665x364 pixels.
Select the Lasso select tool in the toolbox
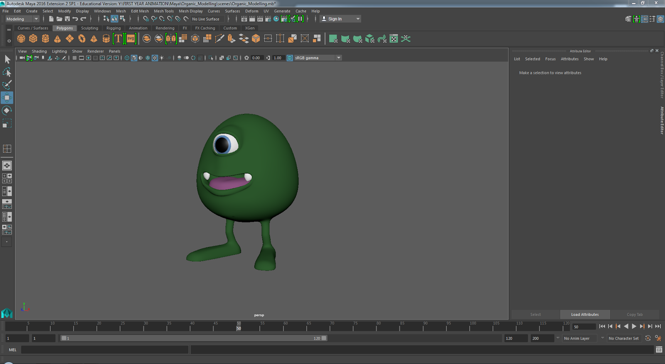[x=7, y=72]
